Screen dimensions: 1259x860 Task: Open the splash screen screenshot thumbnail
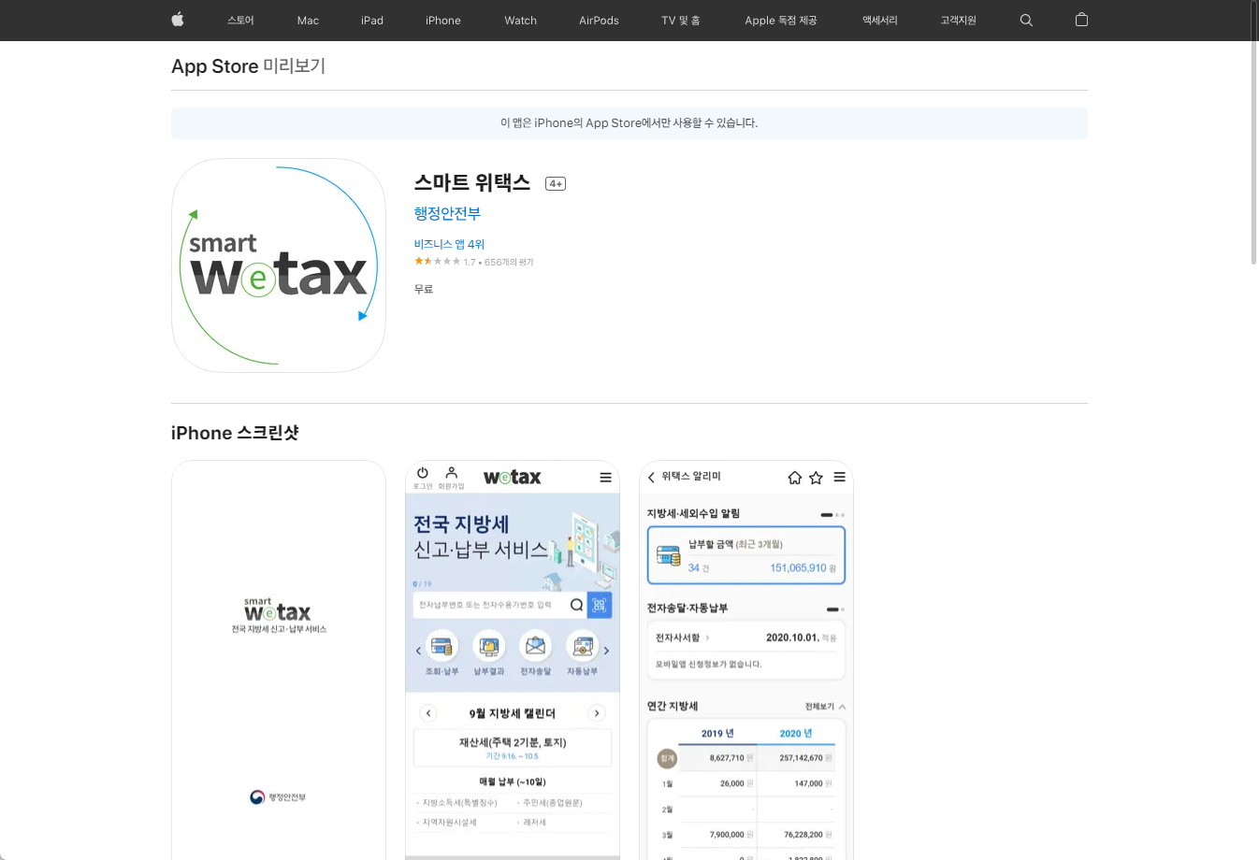(x=279, y=660)
